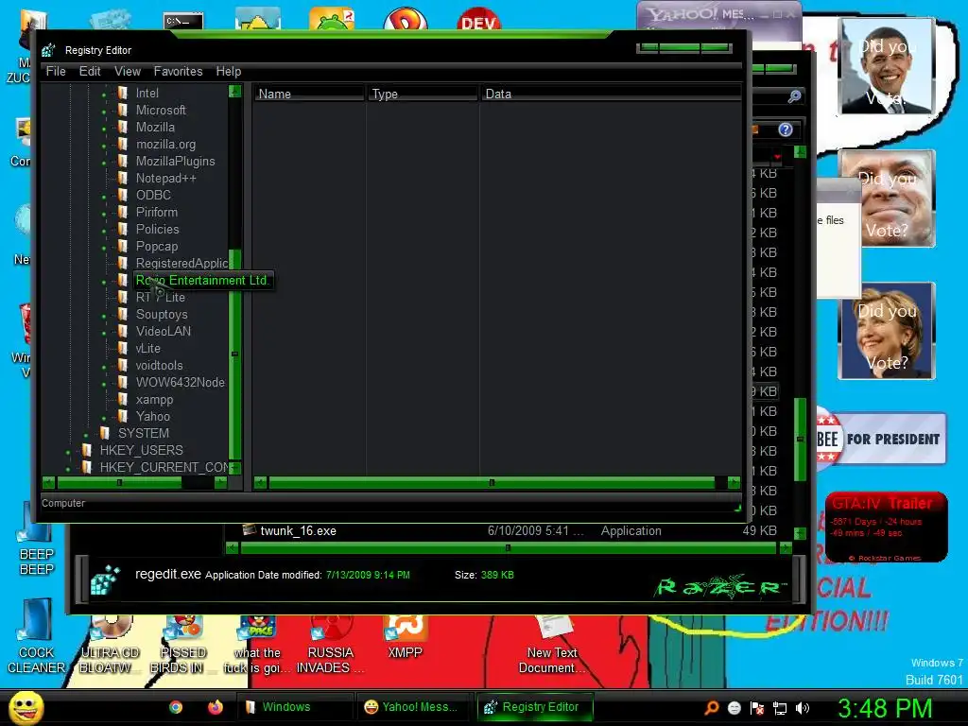
Task: Click the Type column header
Action: click(423, 94)
